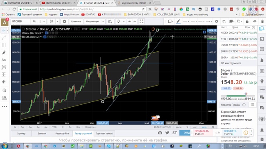Share the chart on Twitter
266x149 pixels.
167,133
